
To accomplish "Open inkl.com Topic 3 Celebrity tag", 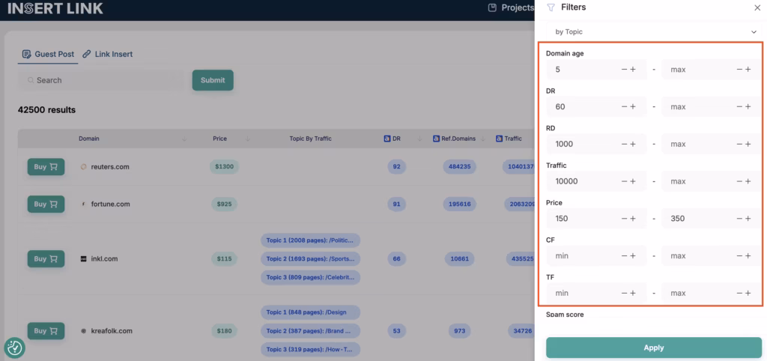I will (311, 277).
